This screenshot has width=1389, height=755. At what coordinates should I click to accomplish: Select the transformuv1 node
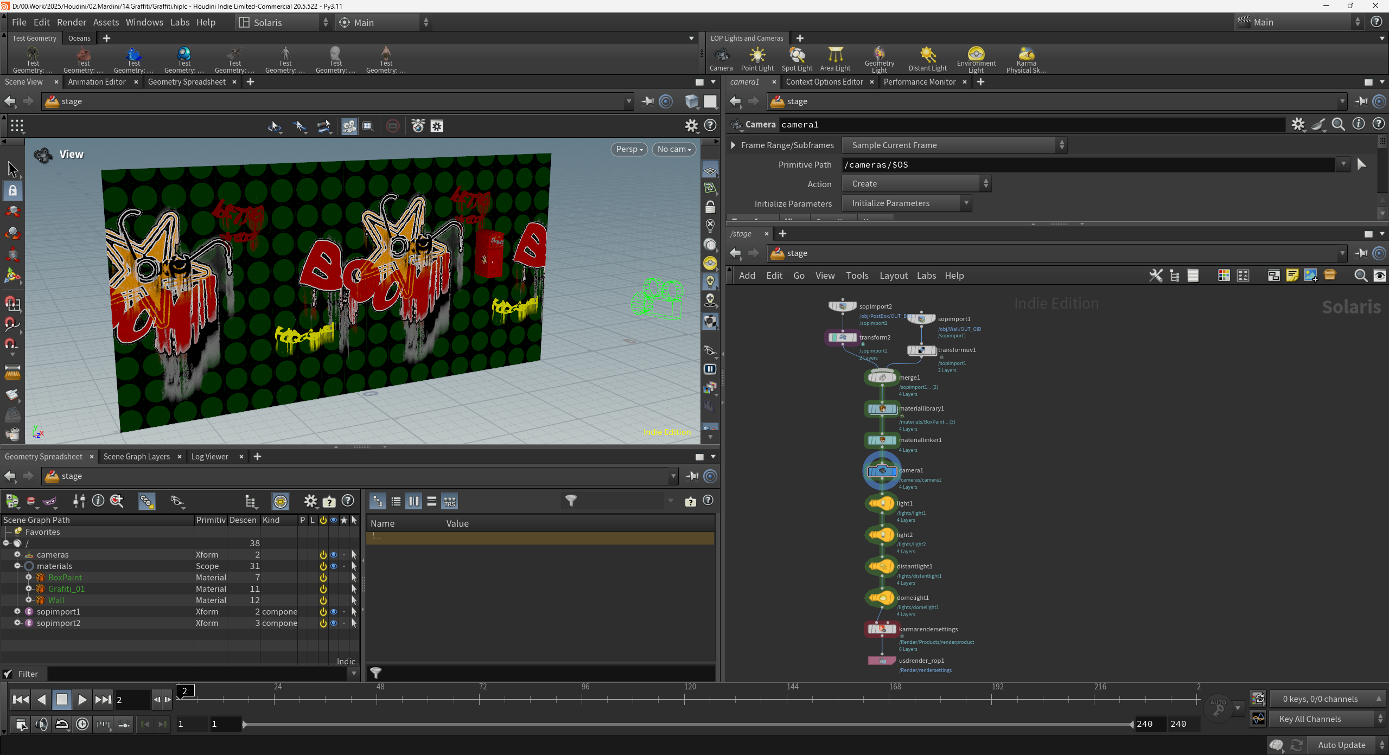click(x=922, y=350)
